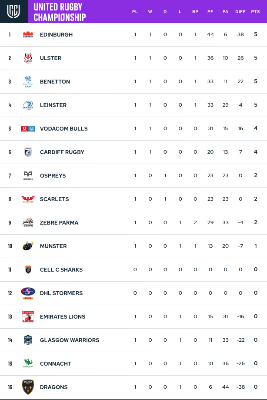Click the Scarlets red logo

click(28, 199)
